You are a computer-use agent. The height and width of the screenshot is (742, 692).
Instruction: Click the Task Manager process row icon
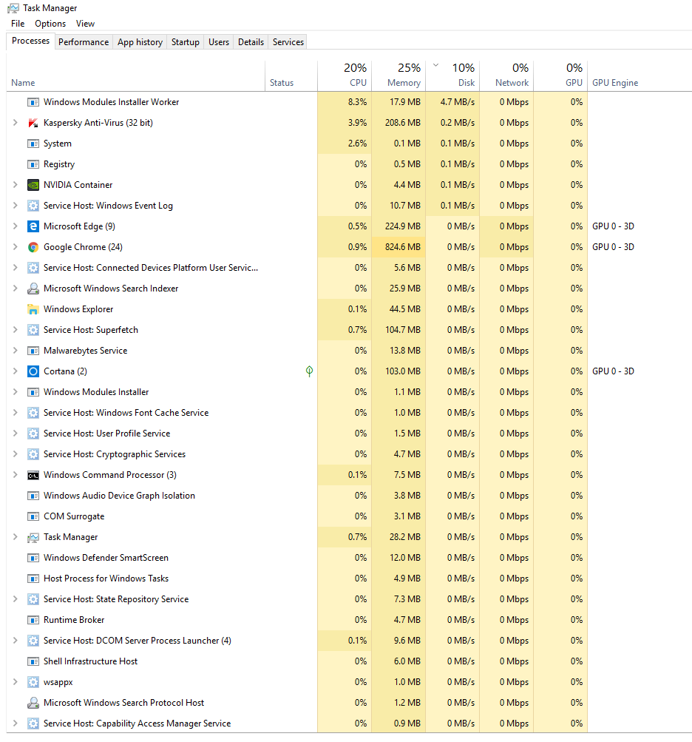[33, 537]
